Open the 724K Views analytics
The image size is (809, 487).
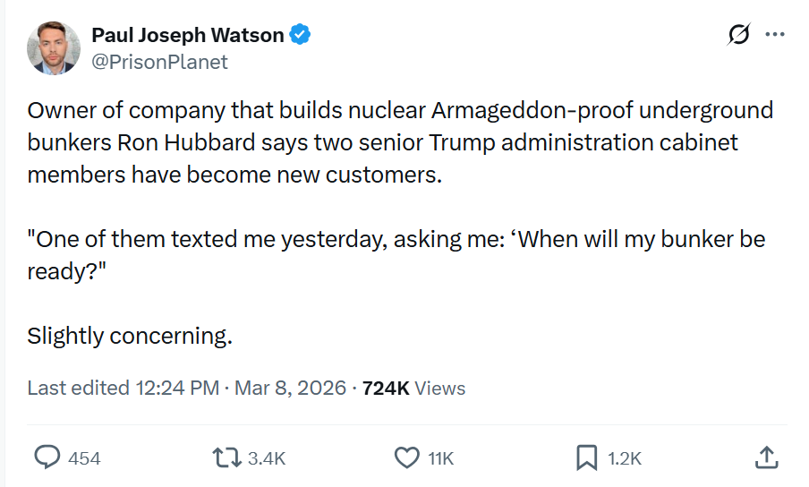click(413, 388)
